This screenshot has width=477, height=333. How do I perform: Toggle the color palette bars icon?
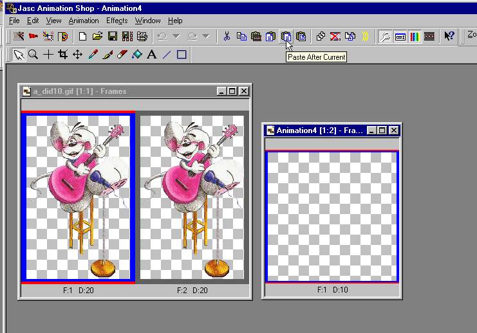click(x=415, y=37)
